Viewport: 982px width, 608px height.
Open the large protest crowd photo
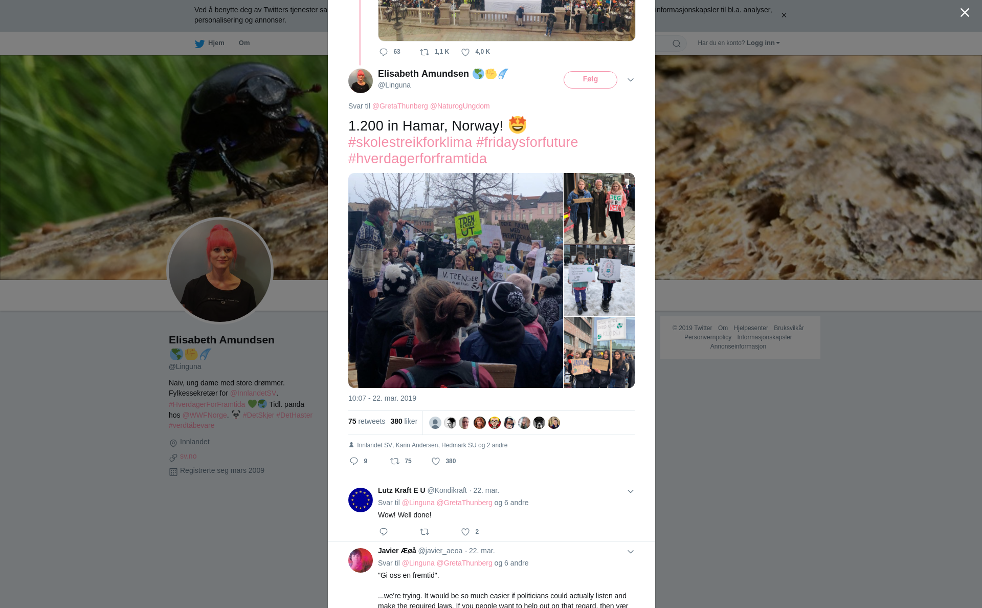click(455, 280)
